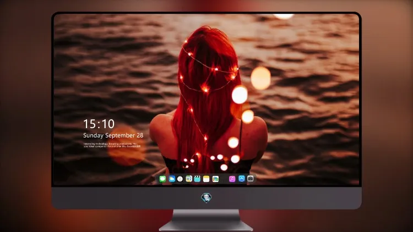Open the teal clapperboard video app
413x232 pixels.
(197, 179)
